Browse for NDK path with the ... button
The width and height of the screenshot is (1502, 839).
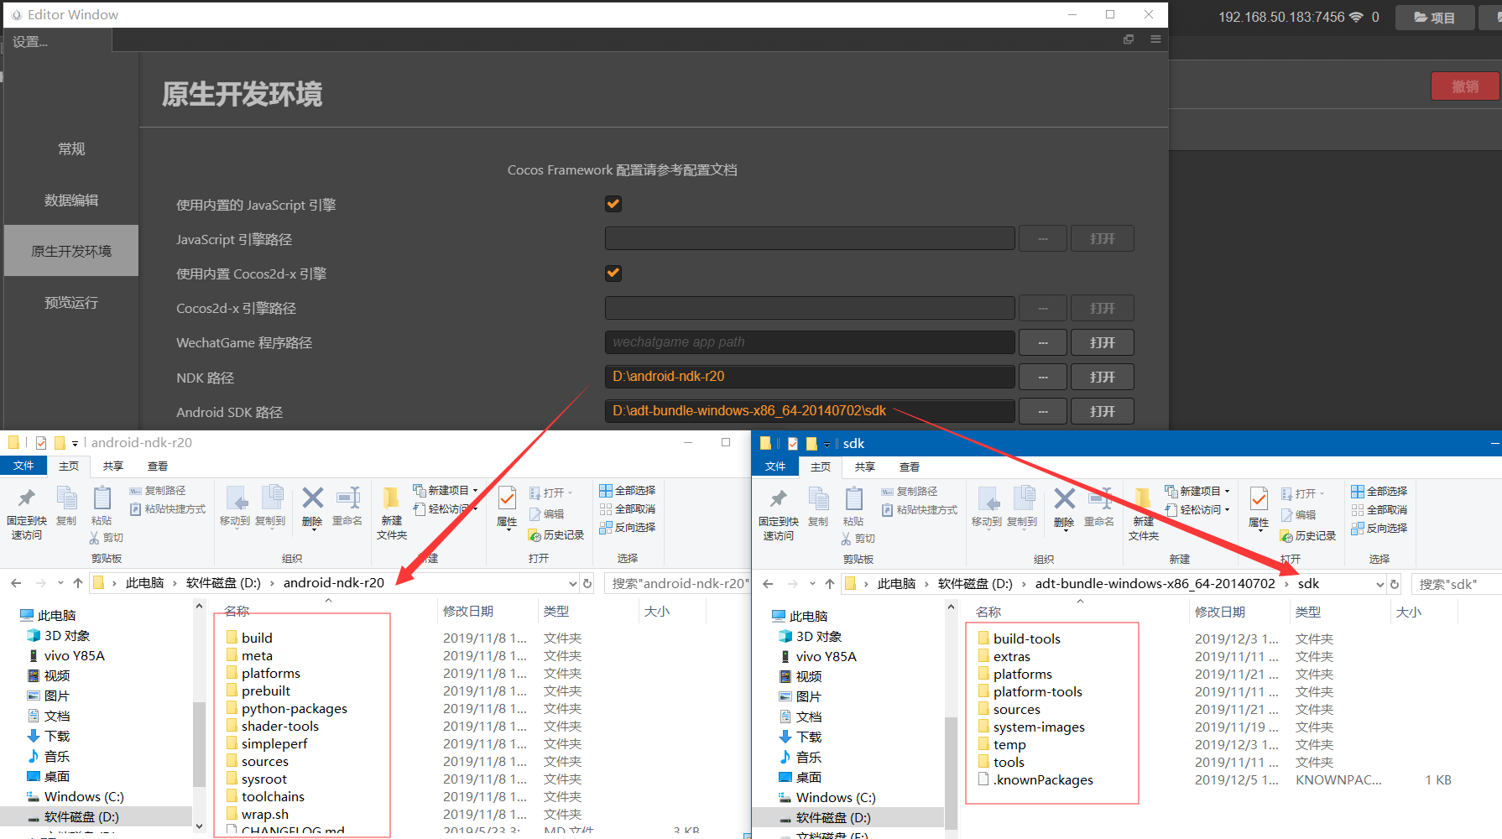click(1043, 377)
